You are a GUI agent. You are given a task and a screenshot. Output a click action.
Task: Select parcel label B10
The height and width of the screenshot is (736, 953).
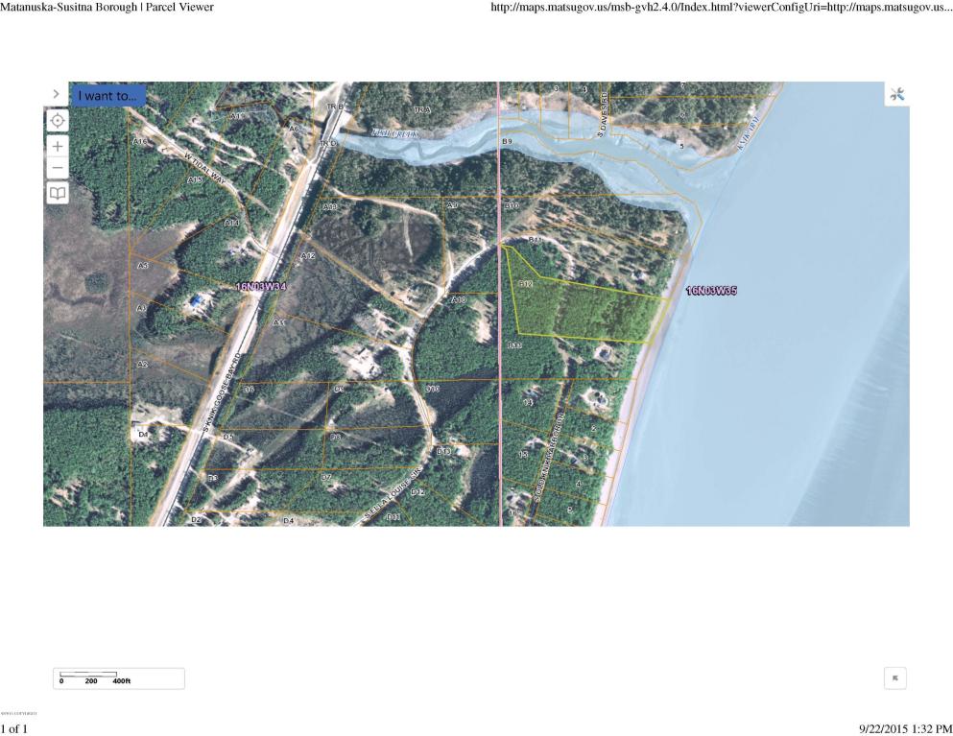[512, 206]
